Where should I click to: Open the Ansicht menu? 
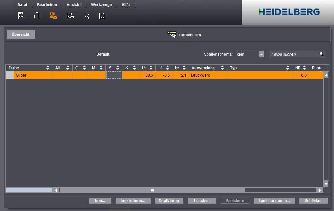[x=74, y=5]
